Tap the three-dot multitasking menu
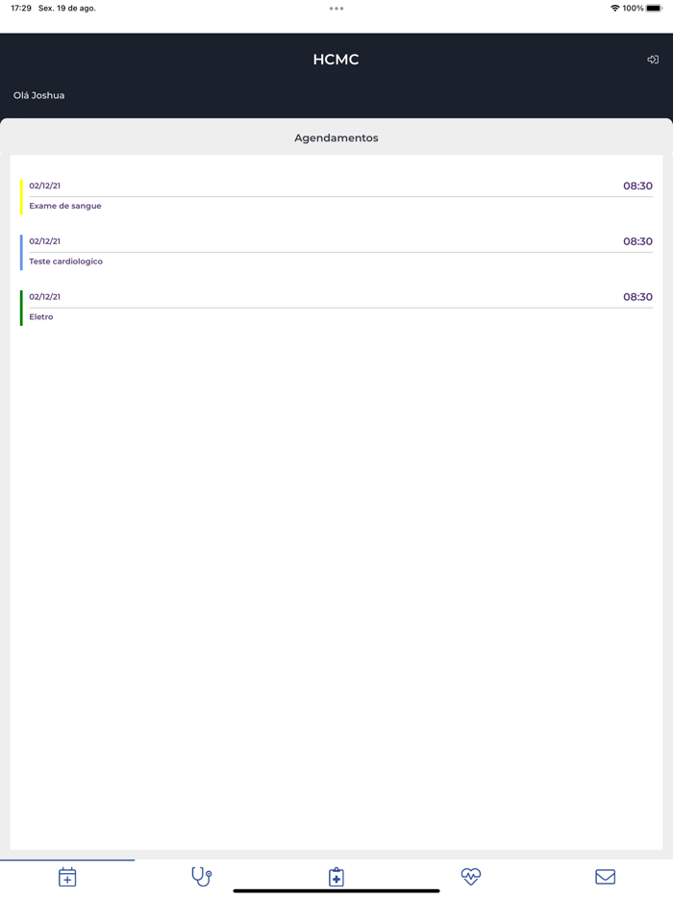Image resolution: width=673 pixels, height=898 pixels. pos(336,9)
